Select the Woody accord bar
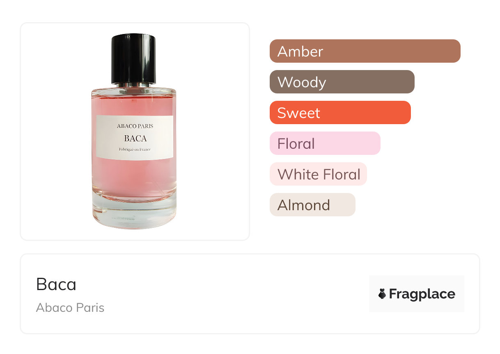 point(342,82)
